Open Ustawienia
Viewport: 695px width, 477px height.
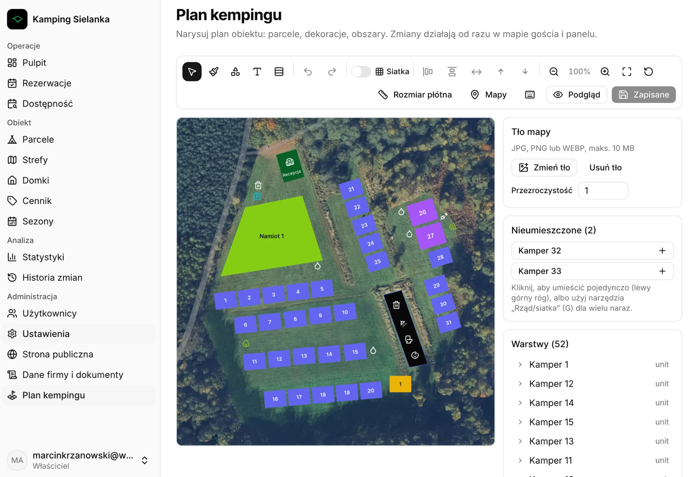[78, 334]
